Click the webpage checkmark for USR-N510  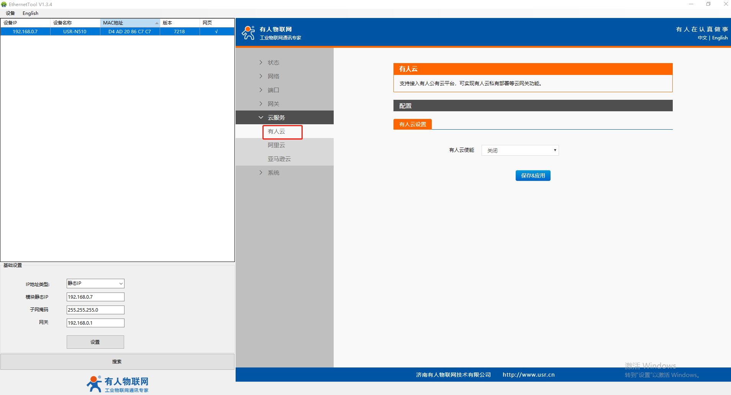pyautogui.click(x=216, y=32)
